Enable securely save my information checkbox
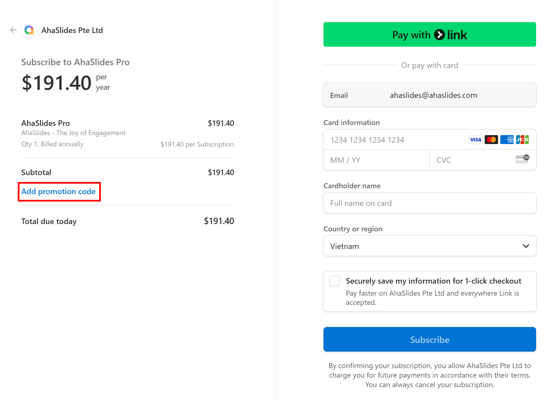The height and width of the screenshot is (400, 556). (x=334, y=281)
